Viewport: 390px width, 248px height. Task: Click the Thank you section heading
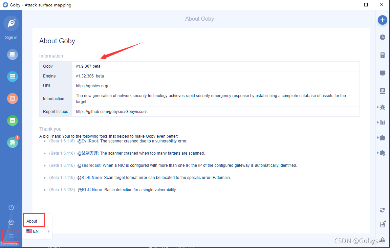pyautogui.click(x=50, y=129)
